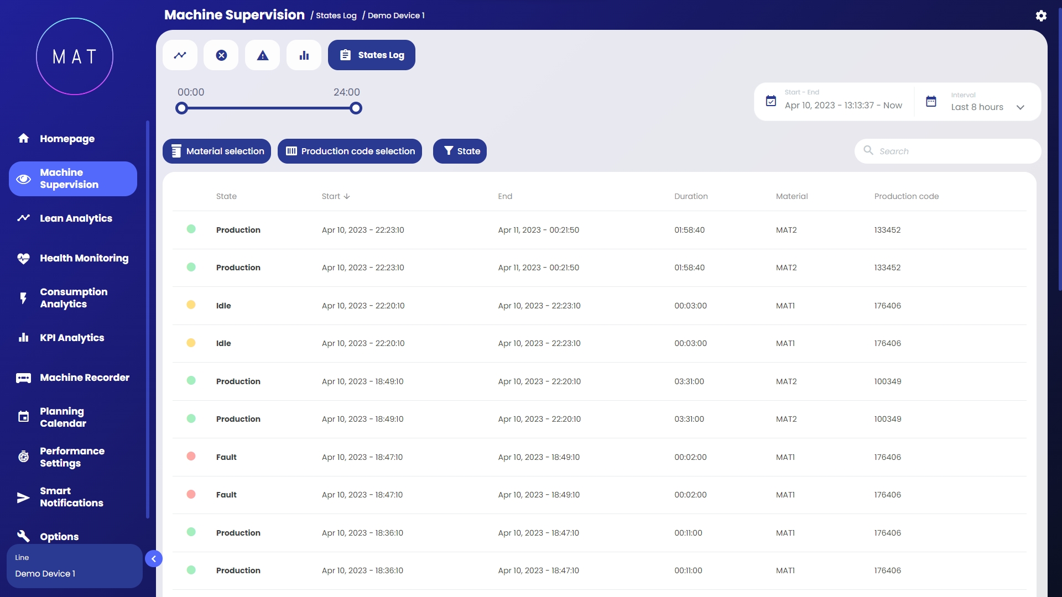
Task: Open the bar chart statistics view
Action: tap(304, 55)
